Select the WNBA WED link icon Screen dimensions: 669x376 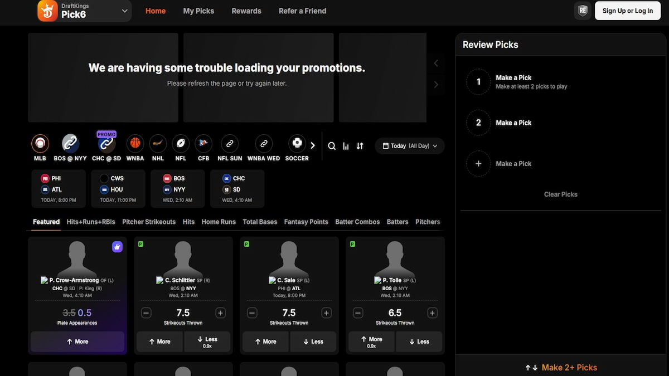click(264, 144)
